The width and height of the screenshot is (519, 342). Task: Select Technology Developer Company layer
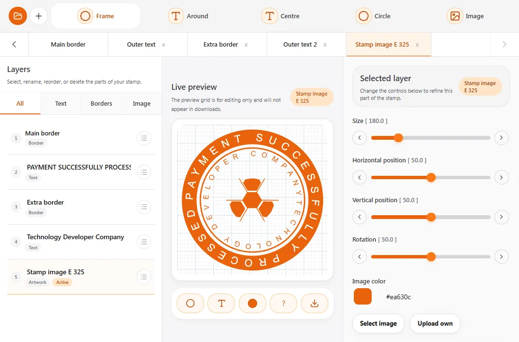[81, 242]
